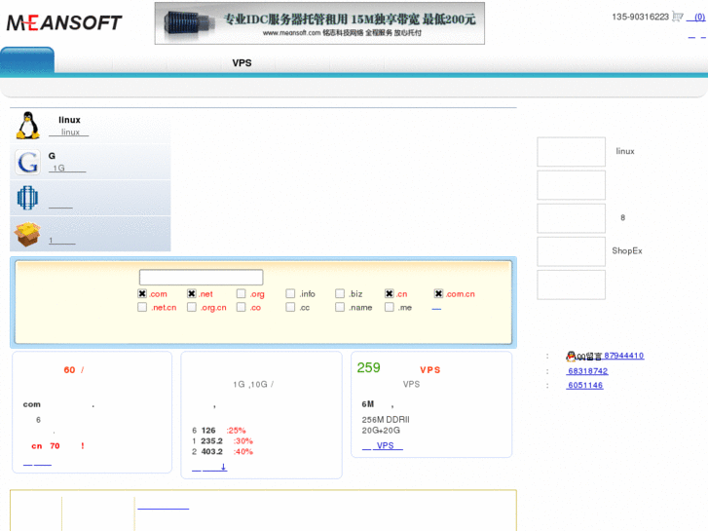
Task: Open the linux link under penguin
Action: coord(69,132)
